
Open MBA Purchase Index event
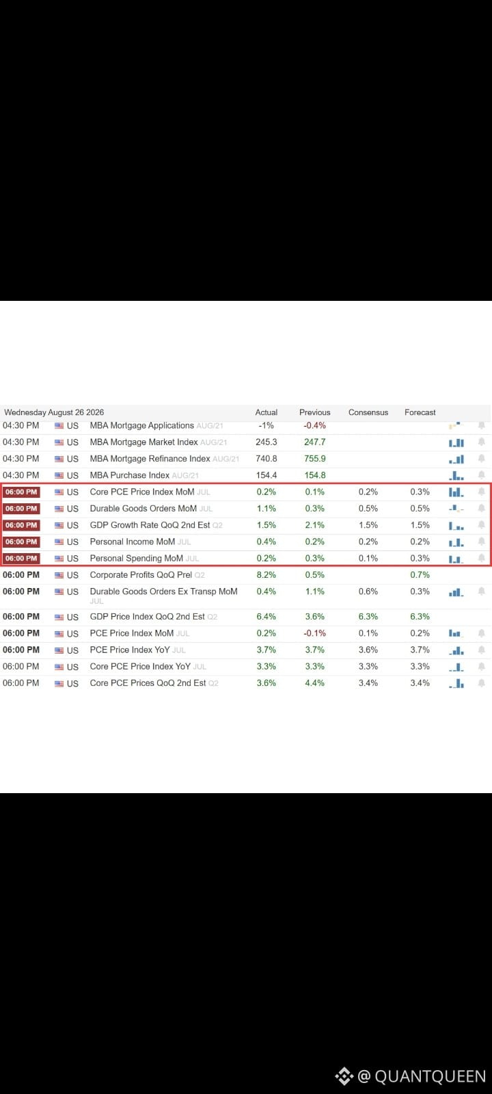(129, 475)
